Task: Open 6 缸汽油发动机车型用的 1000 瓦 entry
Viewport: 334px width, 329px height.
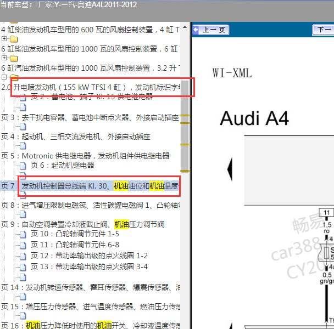Action: pos(91,68)
